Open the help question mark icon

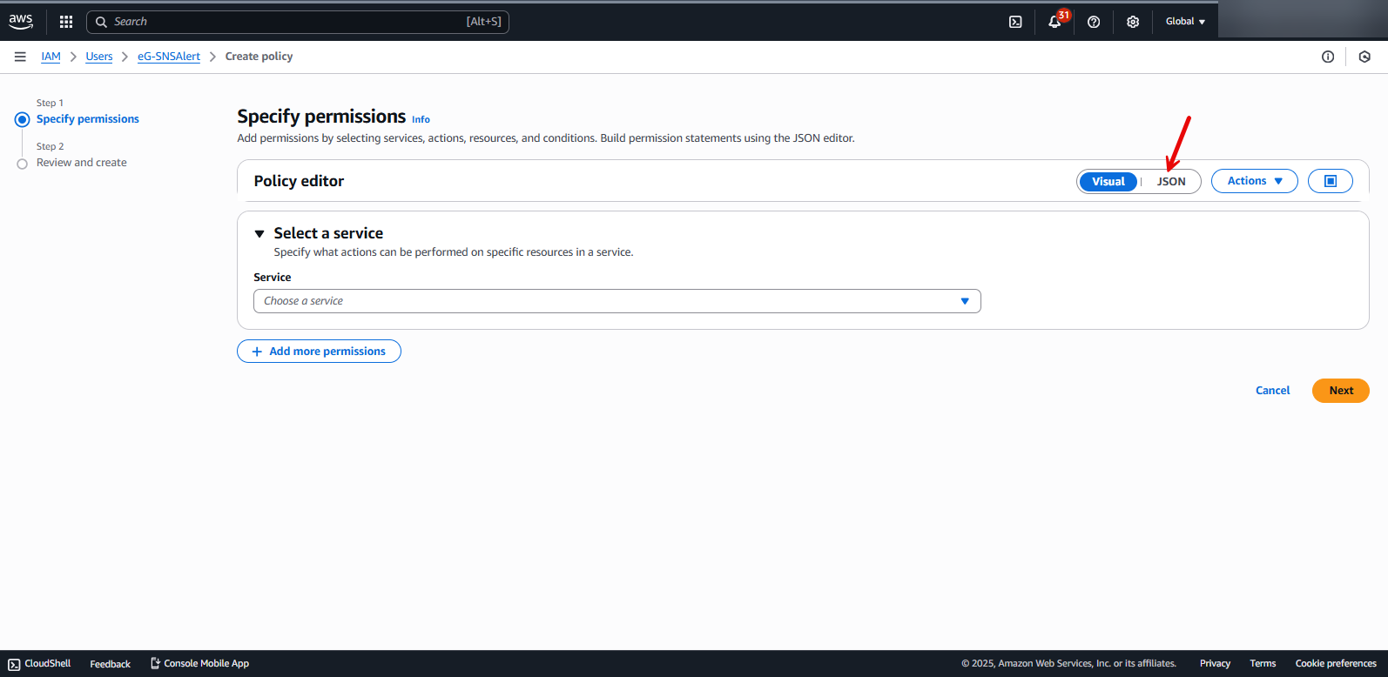1094,22
